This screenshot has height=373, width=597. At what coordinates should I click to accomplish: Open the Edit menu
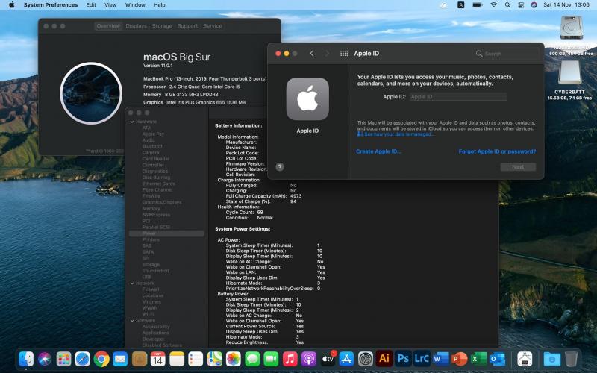(91, 5)
